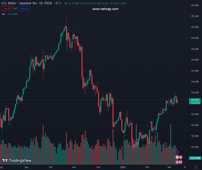This screenshot has width=202, height=170.
Task: Open chart settings gear icon
Action: [195, 168]
